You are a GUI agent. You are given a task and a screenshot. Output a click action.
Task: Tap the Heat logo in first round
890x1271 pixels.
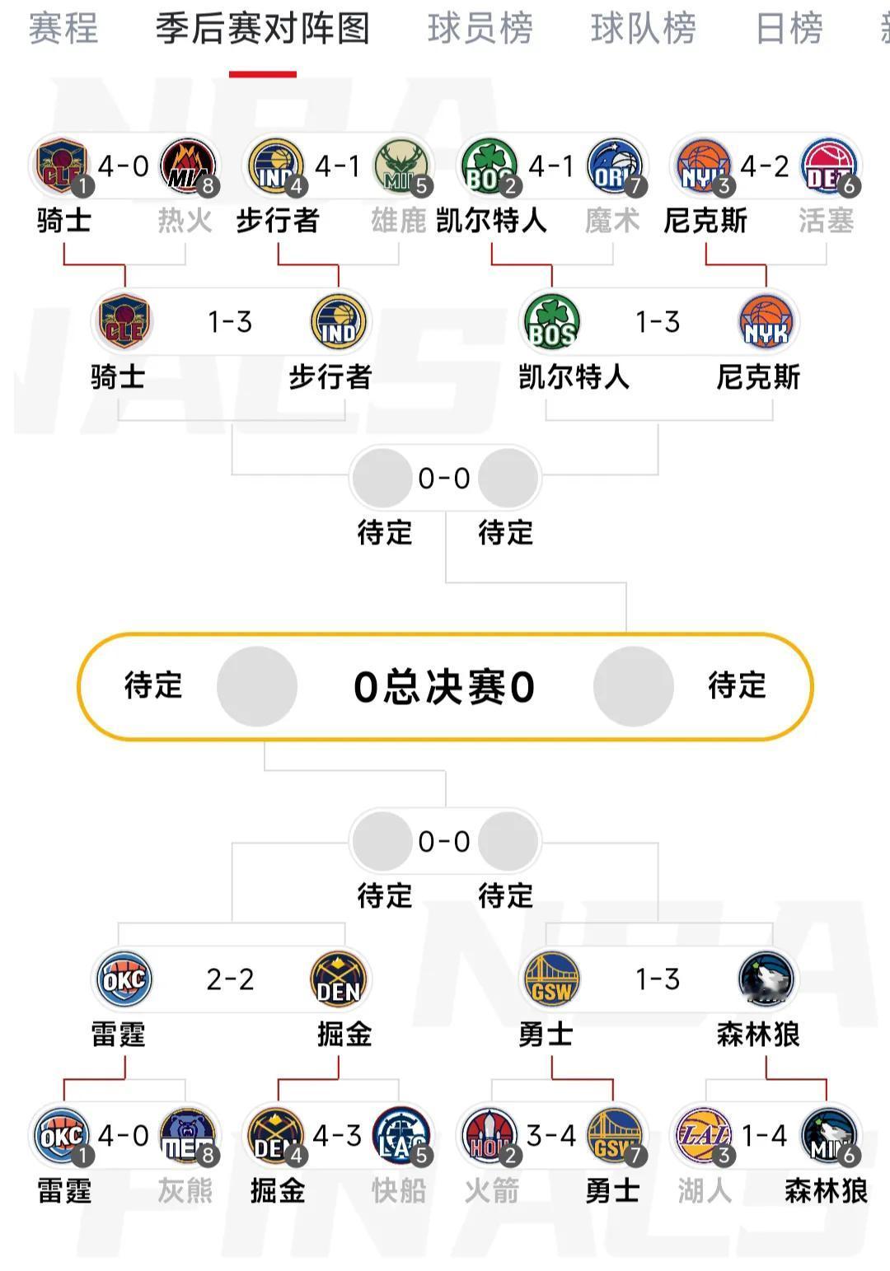pyautogui.click(x=189, y=166)
